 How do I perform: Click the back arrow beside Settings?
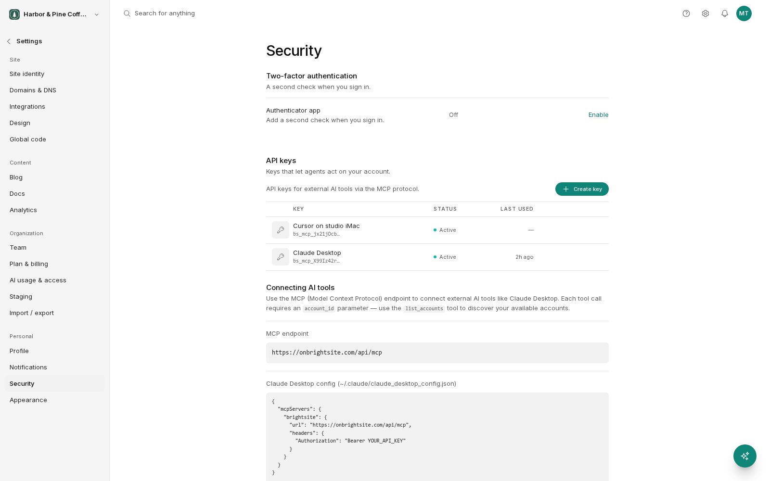click(9, 41)
